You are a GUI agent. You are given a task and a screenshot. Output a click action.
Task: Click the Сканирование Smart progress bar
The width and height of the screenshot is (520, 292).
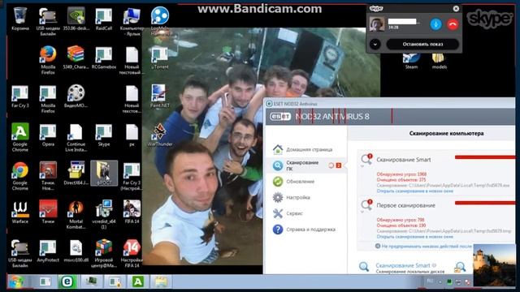(485, 157)
